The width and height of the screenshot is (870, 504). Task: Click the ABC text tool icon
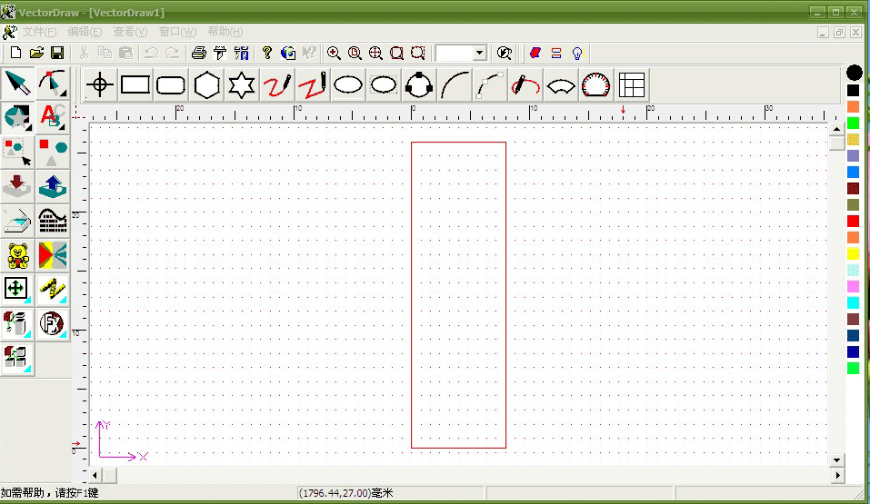[x=53, y=117]
